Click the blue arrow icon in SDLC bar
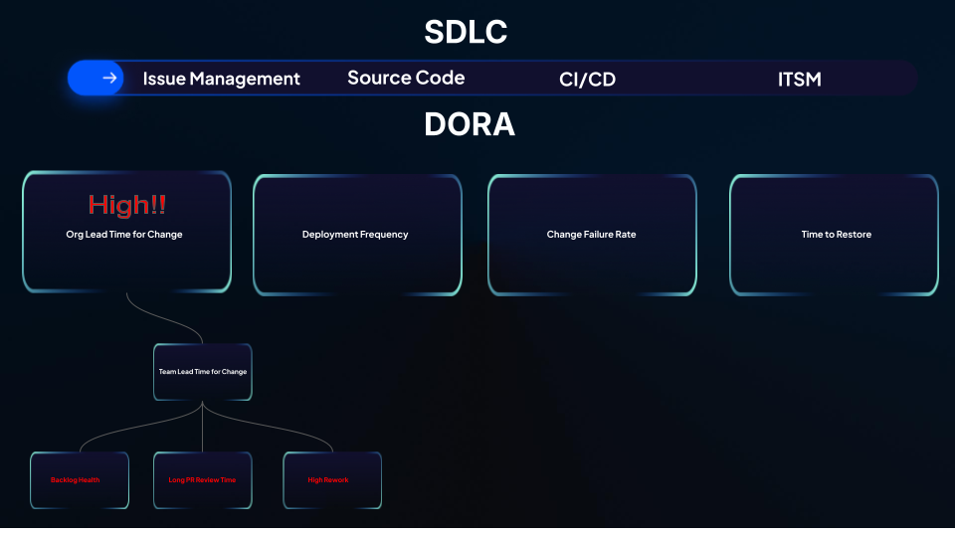955x537 pixels. (109, 78)
